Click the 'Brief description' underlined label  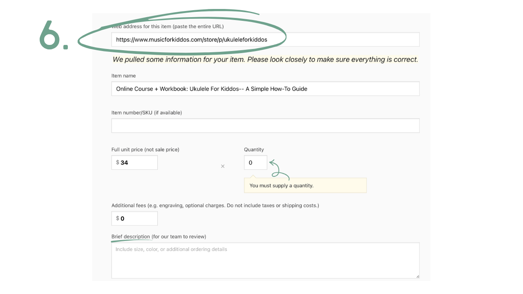tap(131, 236)
